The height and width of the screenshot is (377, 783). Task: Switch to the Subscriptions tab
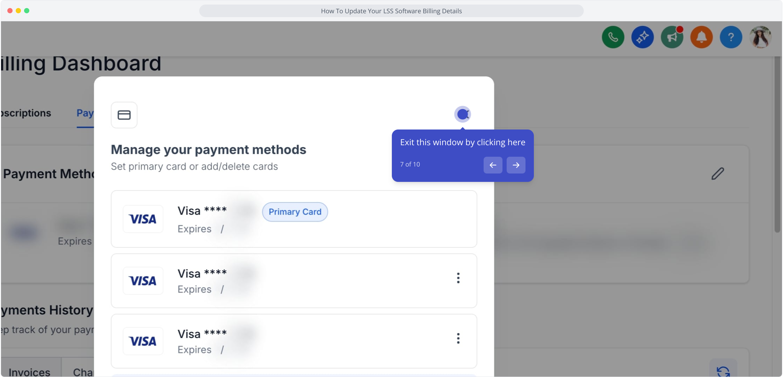click(26, 113)
